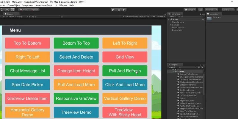
Task: Click the Spin Date Picker button
Action: tap(27, 84)
